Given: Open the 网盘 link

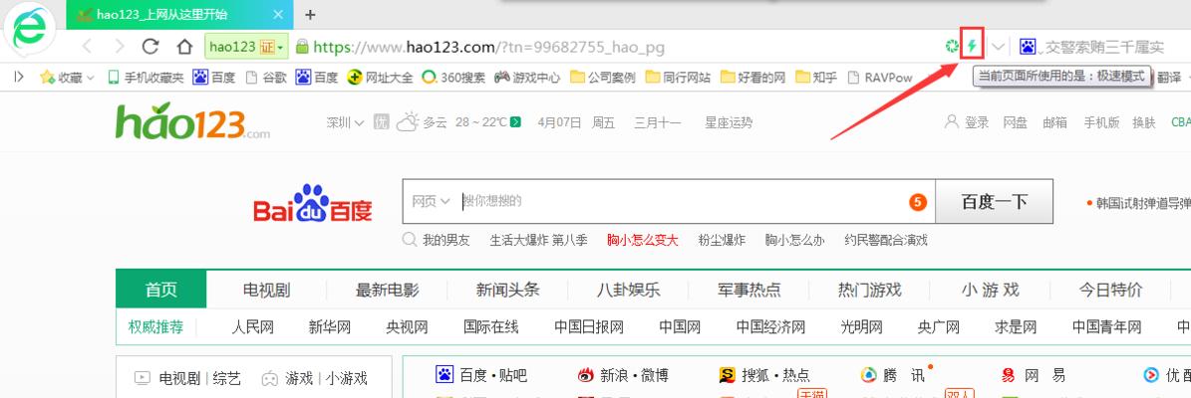Looking at the screenshot, I should click(1015, 122).
